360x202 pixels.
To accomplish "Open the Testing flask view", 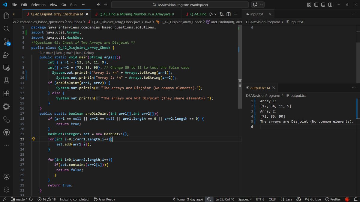I will coord(7,81).
